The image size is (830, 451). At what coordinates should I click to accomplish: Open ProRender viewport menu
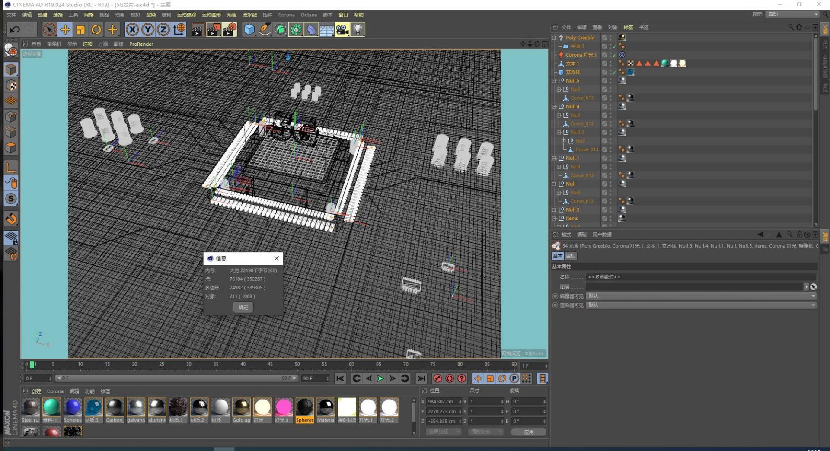[141, 44]
